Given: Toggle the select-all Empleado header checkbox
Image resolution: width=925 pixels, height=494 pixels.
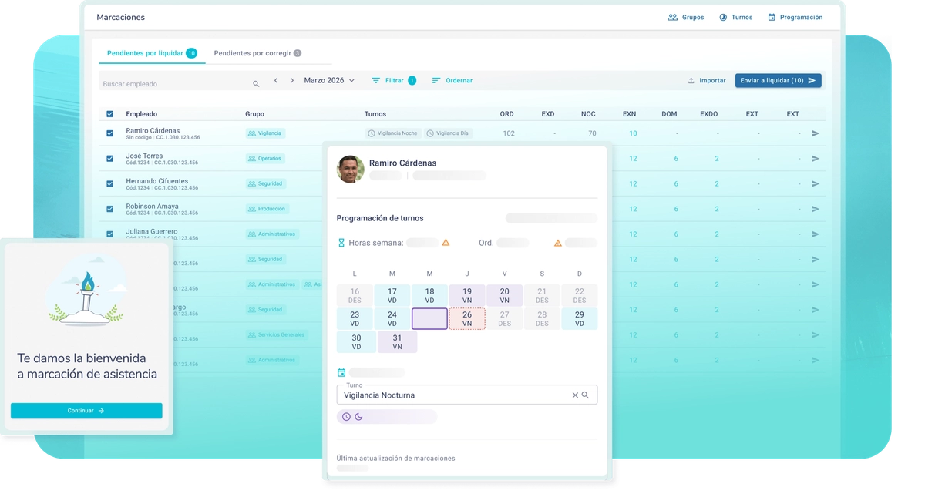Looking at the screenshot, I should coord(109,114).
